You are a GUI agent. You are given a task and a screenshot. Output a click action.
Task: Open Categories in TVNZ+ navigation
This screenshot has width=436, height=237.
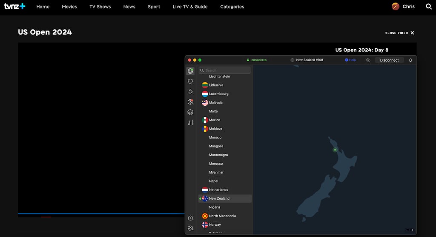point(232,7)
